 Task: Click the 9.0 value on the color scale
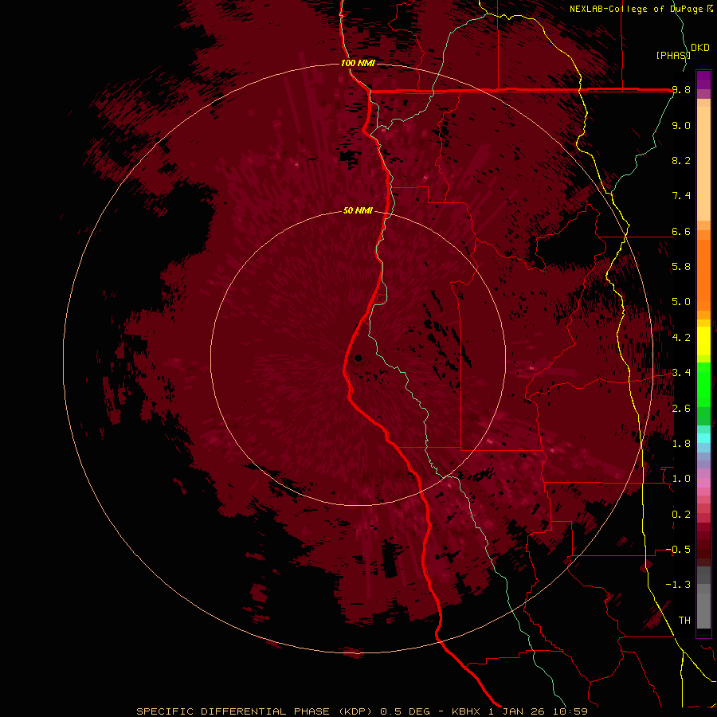681,125
